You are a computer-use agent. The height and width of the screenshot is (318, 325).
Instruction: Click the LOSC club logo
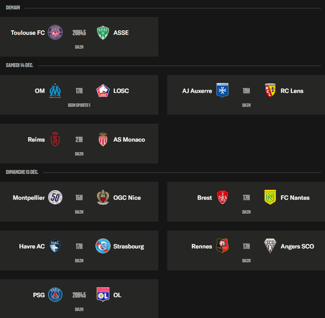click(x=103, y=90)
